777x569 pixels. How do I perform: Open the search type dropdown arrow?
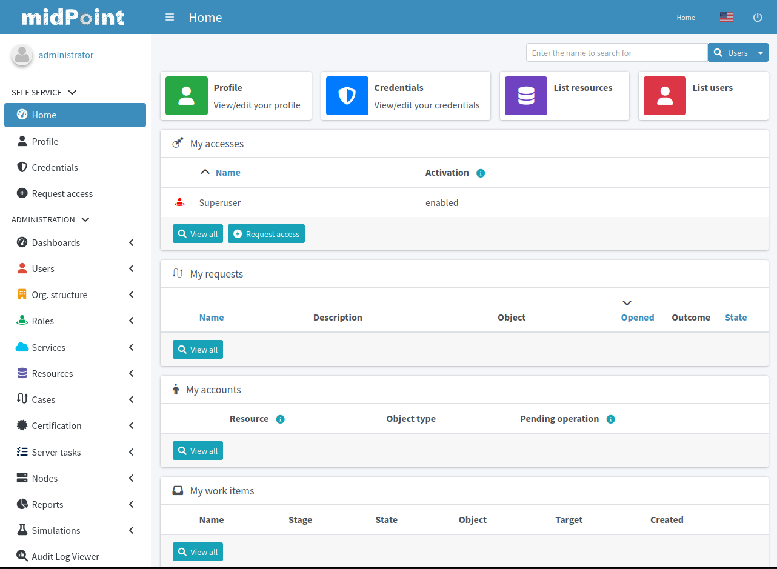click(761, 53)
